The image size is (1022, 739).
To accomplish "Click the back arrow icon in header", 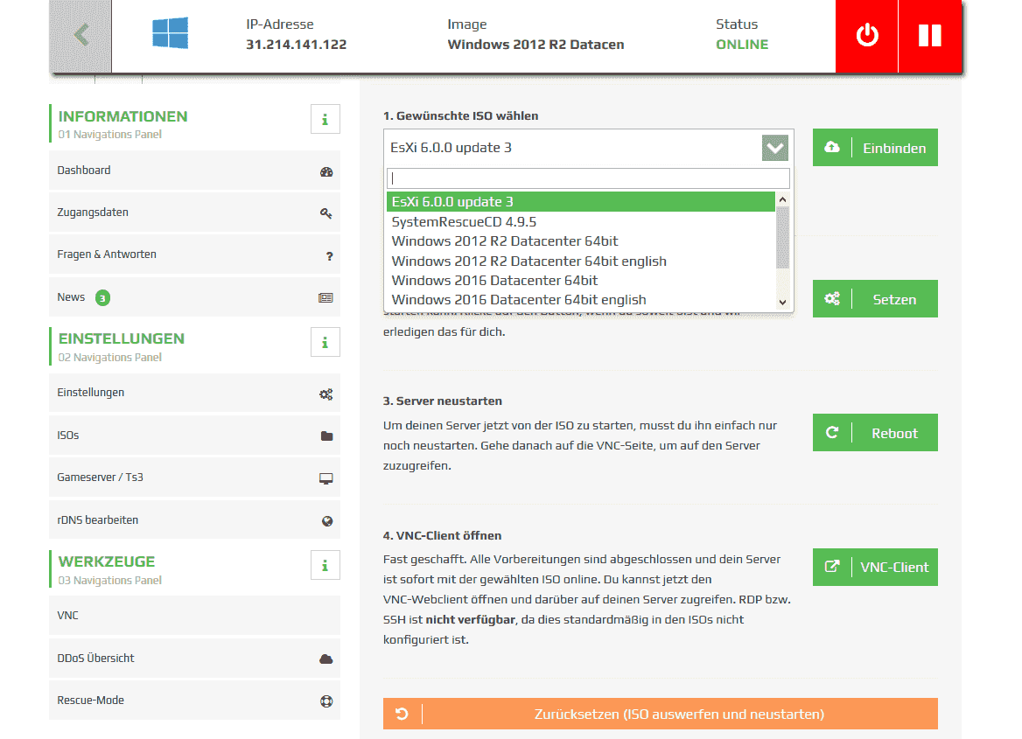I will coord(80,35).
